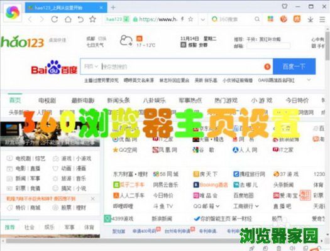Viewport: 330px width, 251px height.
Task: Select the 推荐 news tab
Action: click(x=9, y=227)
